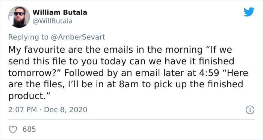Click the word "8am" in the tweet

tap(129, 84)
